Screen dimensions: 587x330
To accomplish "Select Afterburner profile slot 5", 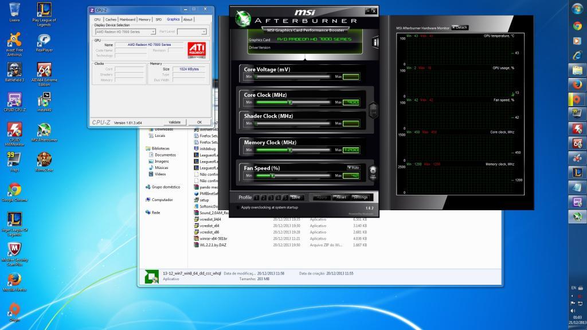I will tap(285, 198).
